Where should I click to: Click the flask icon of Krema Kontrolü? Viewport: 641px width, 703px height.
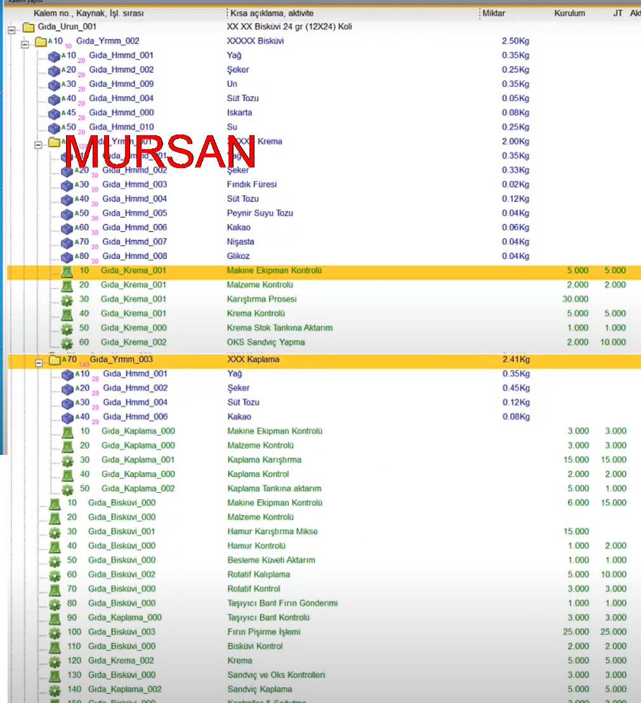(67, 314)
